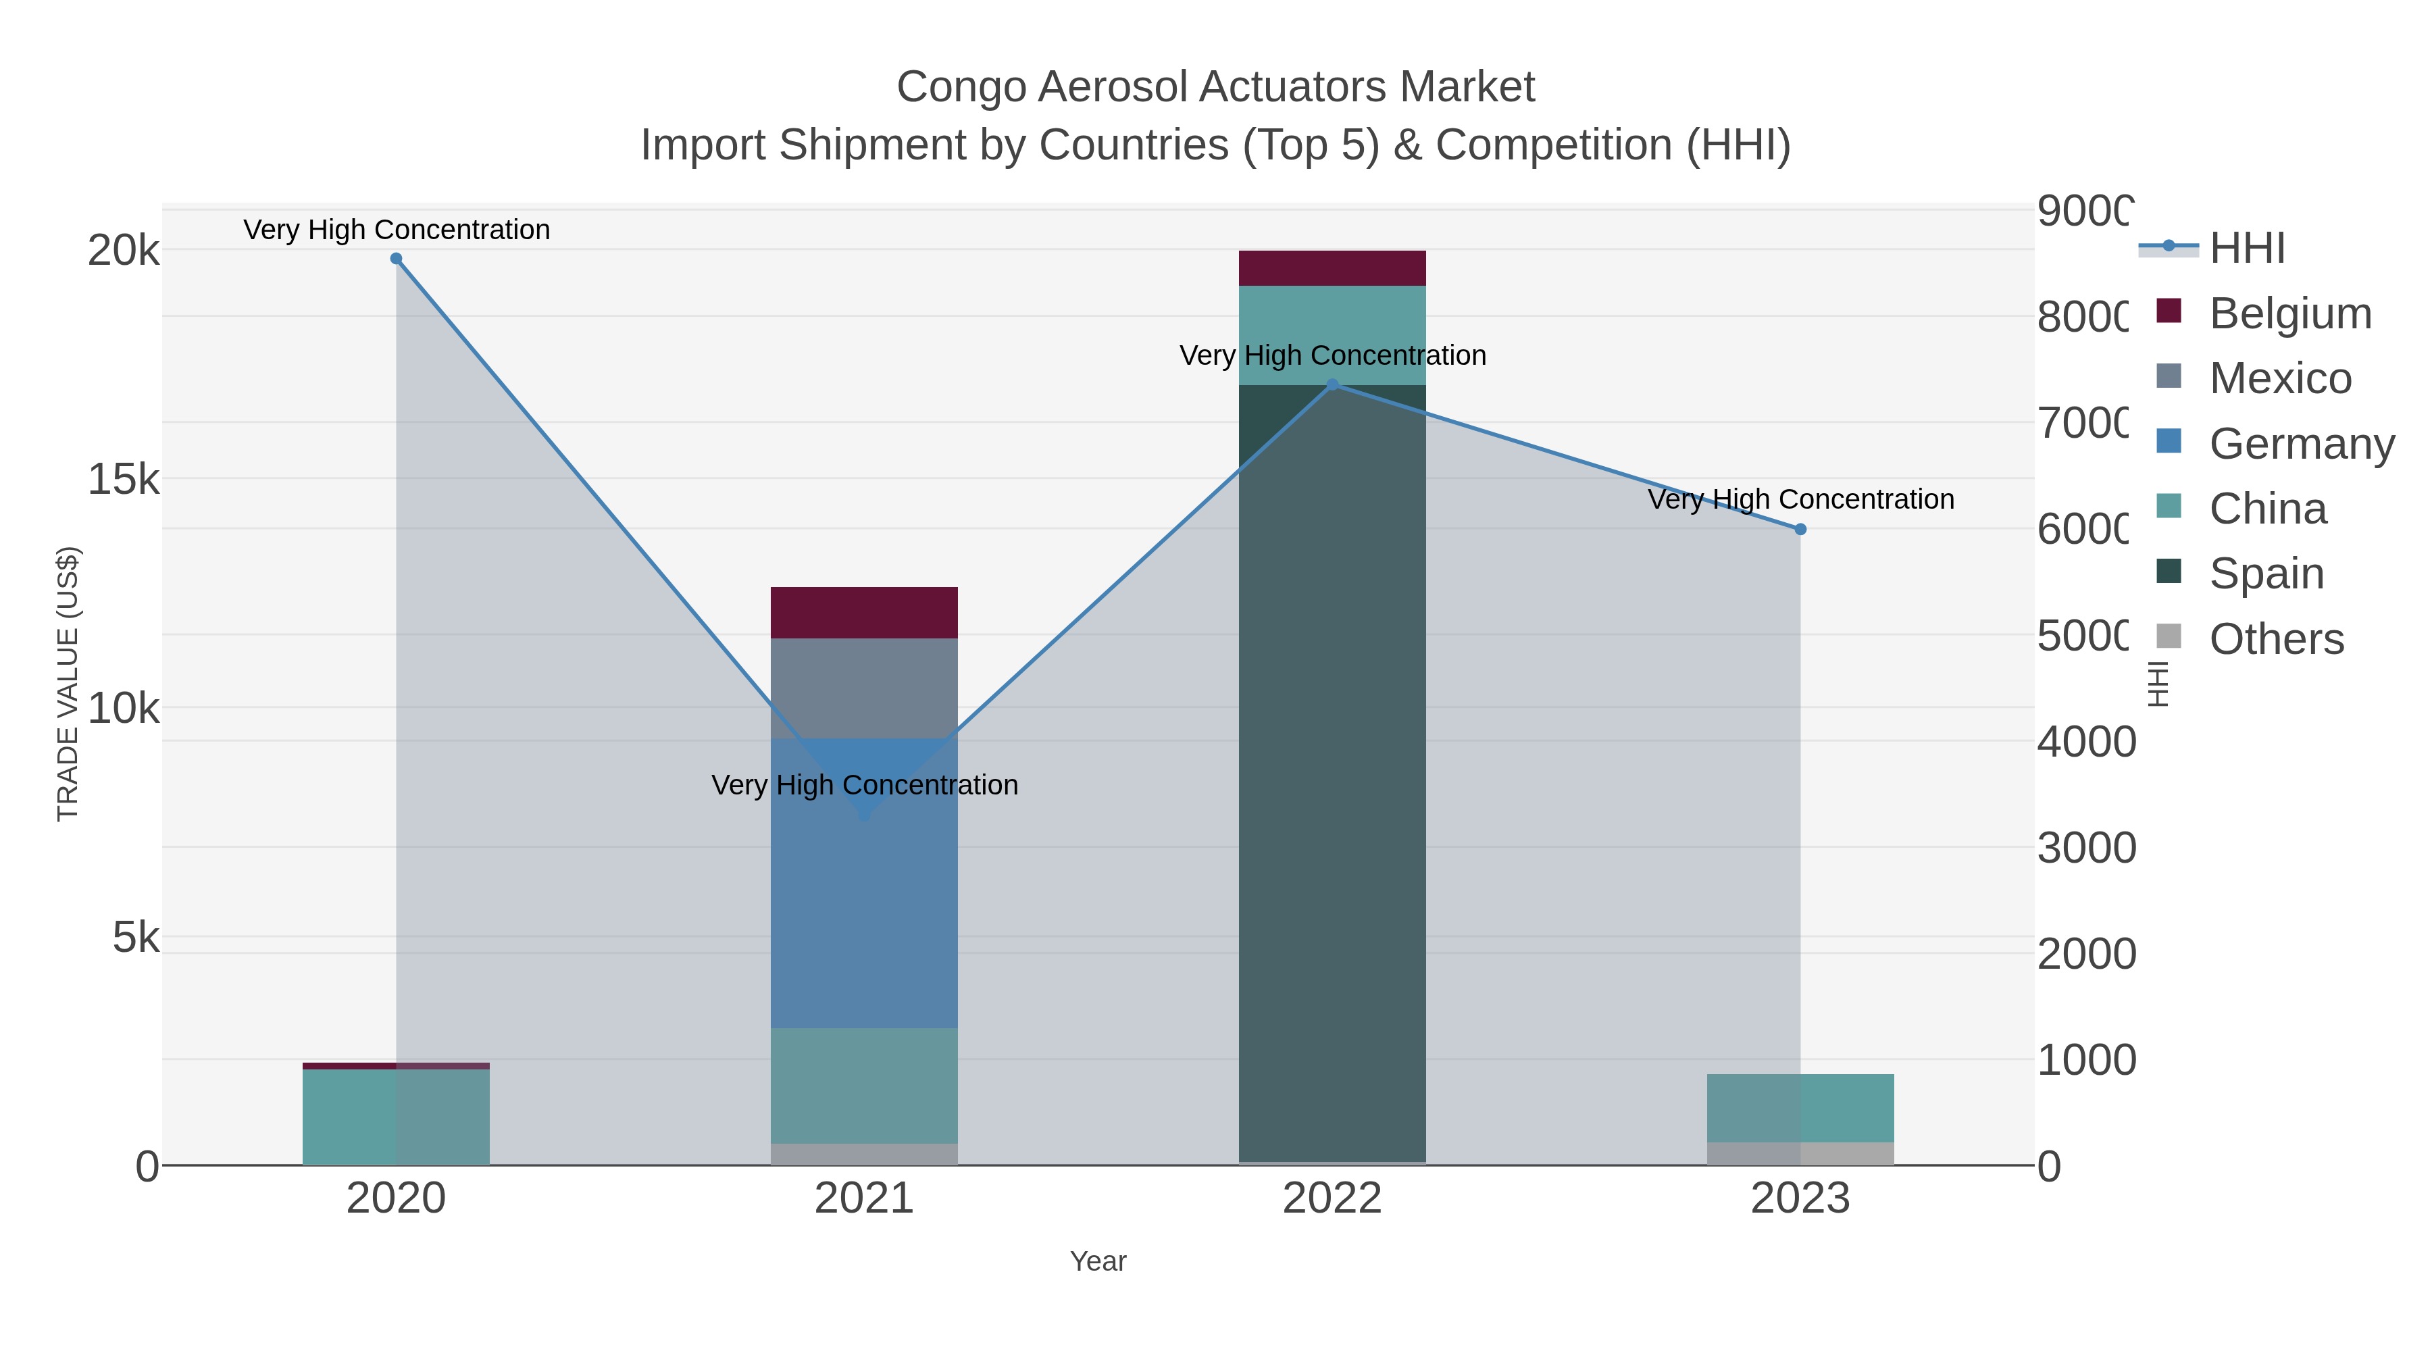Click Very High Concentration label over 2021 bar
Screen dimensions: 2432x1368
pos(864,784)
